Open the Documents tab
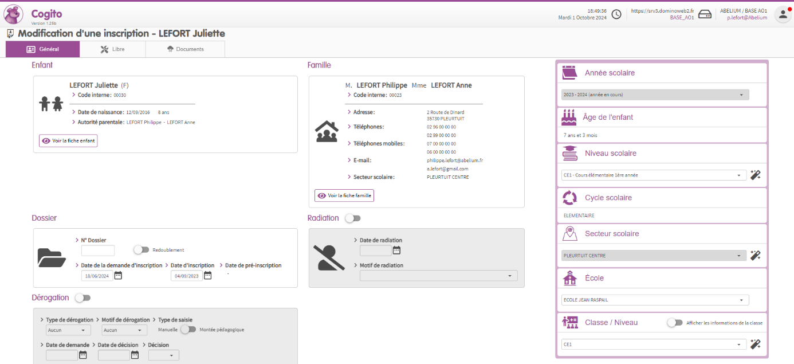 click(185, 49)
